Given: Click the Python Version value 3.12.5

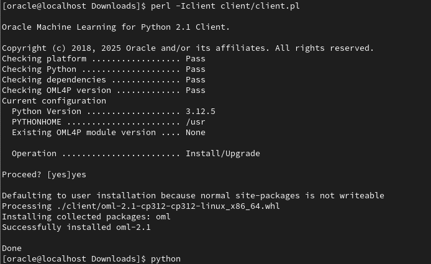Looking at the screenshot, I should (x=200, y=111).
